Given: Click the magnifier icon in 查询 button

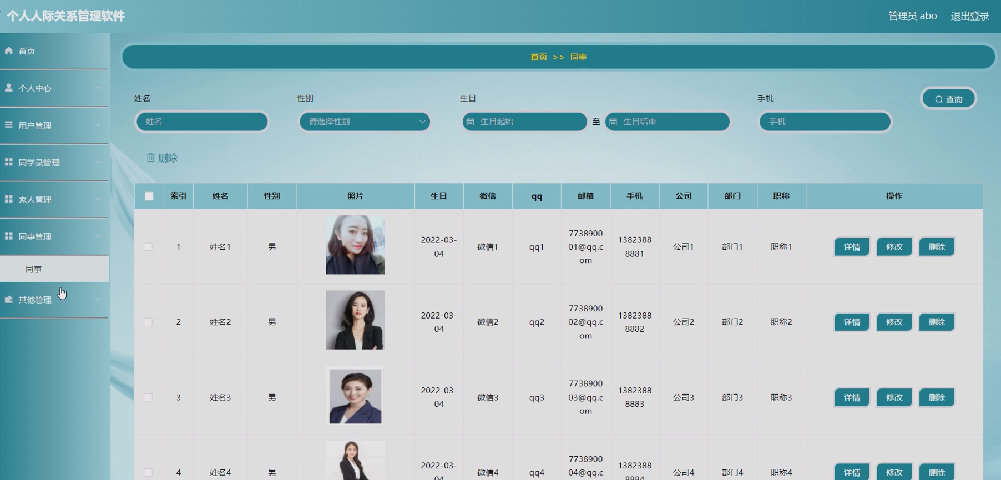Looking at the screenshot, I should click(x=939, y=99).
